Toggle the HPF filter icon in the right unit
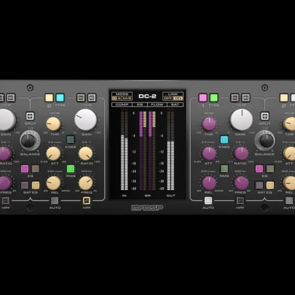The height and width of the screenshot is (295, 295). point(240,201)
